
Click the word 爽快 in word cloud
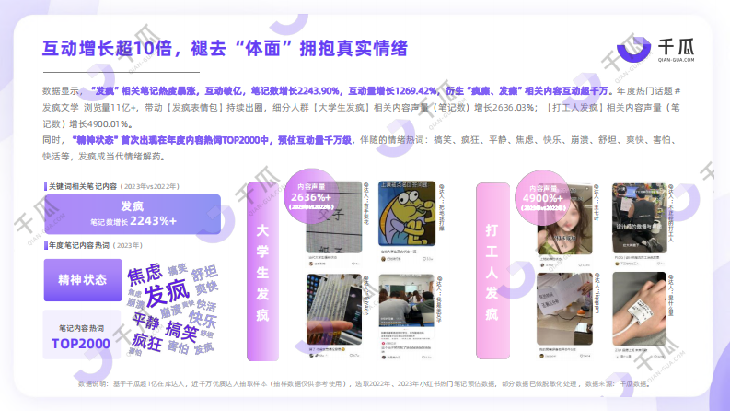206,288
